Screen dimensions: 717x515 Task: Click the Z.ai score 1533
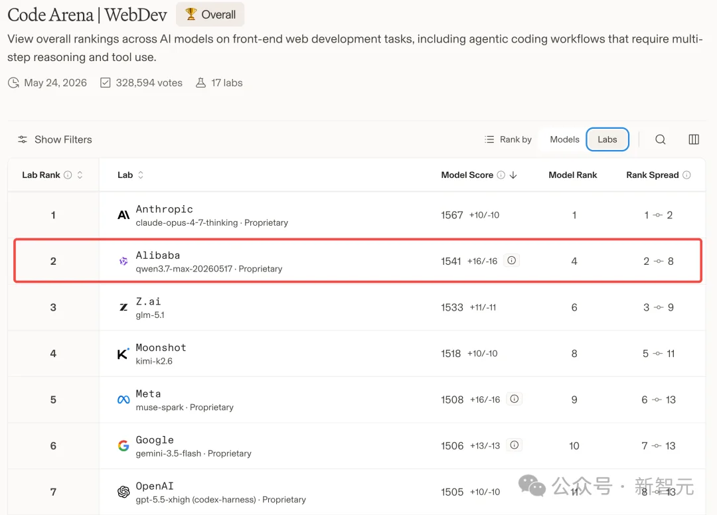(x=452, y=307)
